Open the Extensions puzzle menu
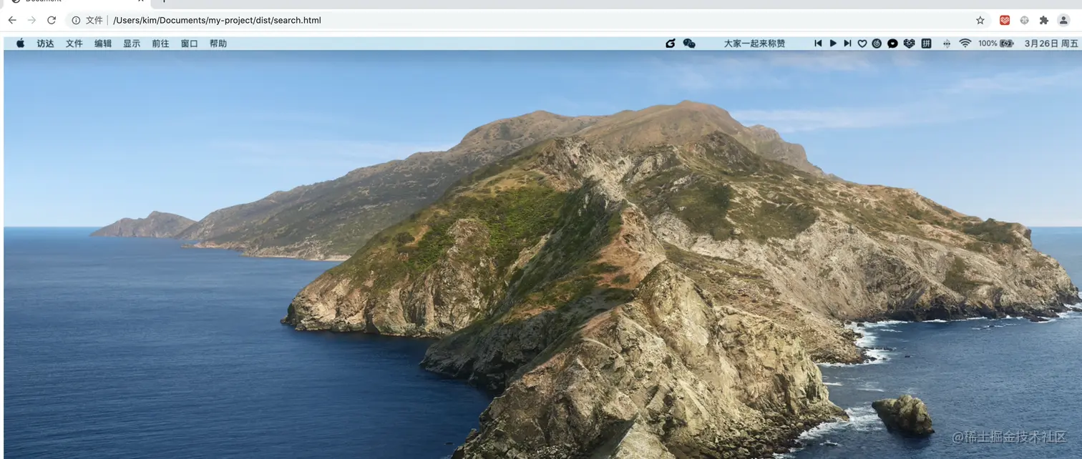1082x459 pixels. 1044,20
